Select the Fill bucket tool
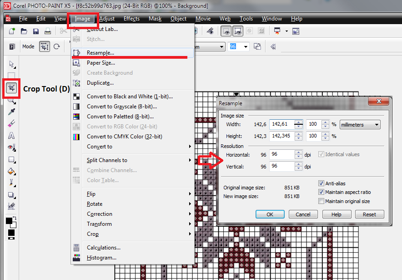Image resolution: width=402 pixels, height=280 pixels. [x=12, y=171]
